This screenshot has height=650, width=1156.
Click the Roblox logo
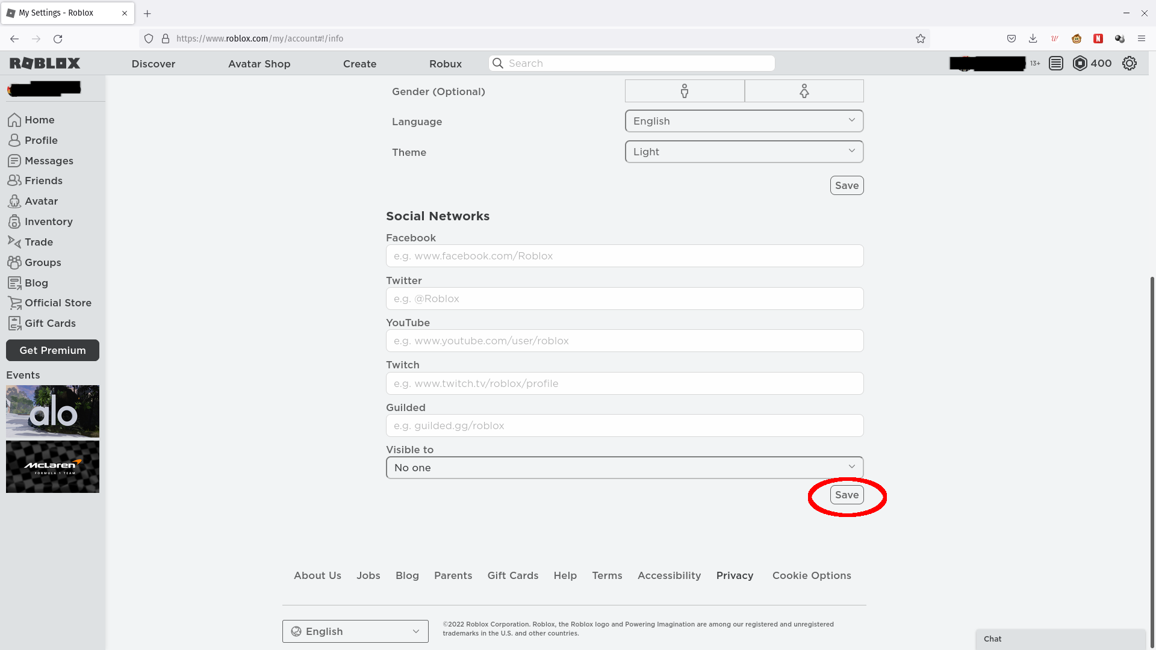coord(45,63)
